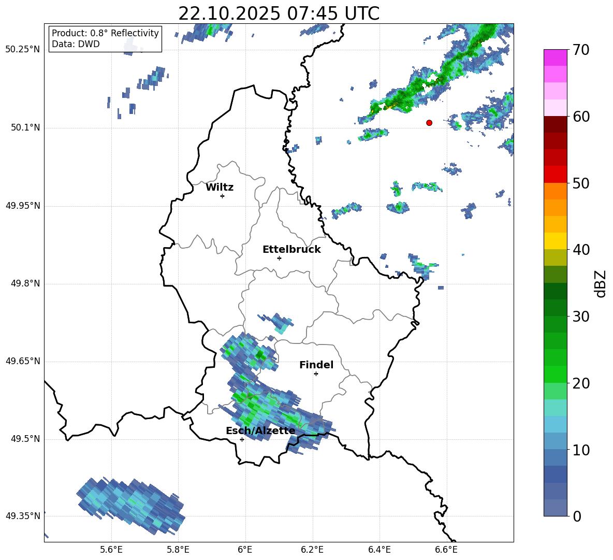Click the 60 value on the colorbar

(581, 117)
